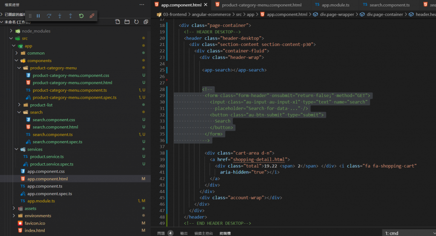
Task: Open product.service.spec.ts file
Action: 52,164
